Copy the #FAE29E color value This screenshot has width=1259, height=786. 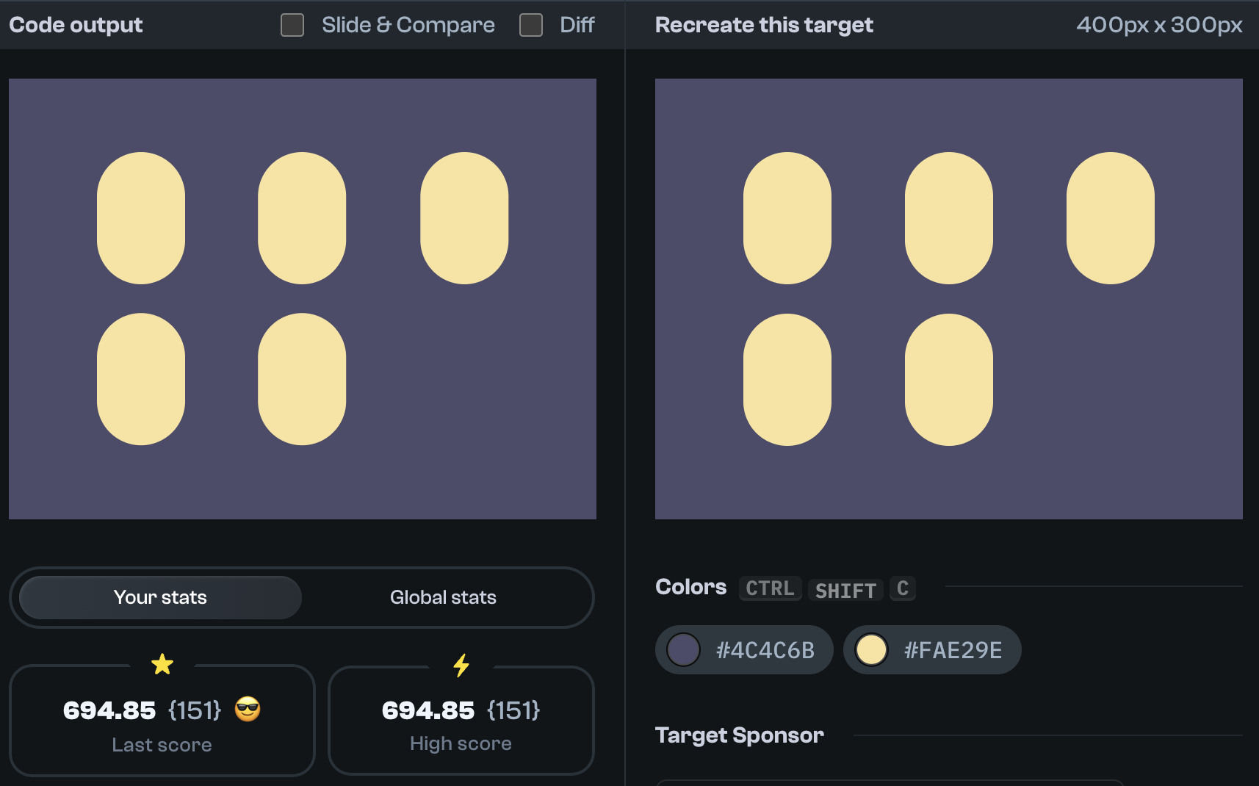tap(953, 649)
